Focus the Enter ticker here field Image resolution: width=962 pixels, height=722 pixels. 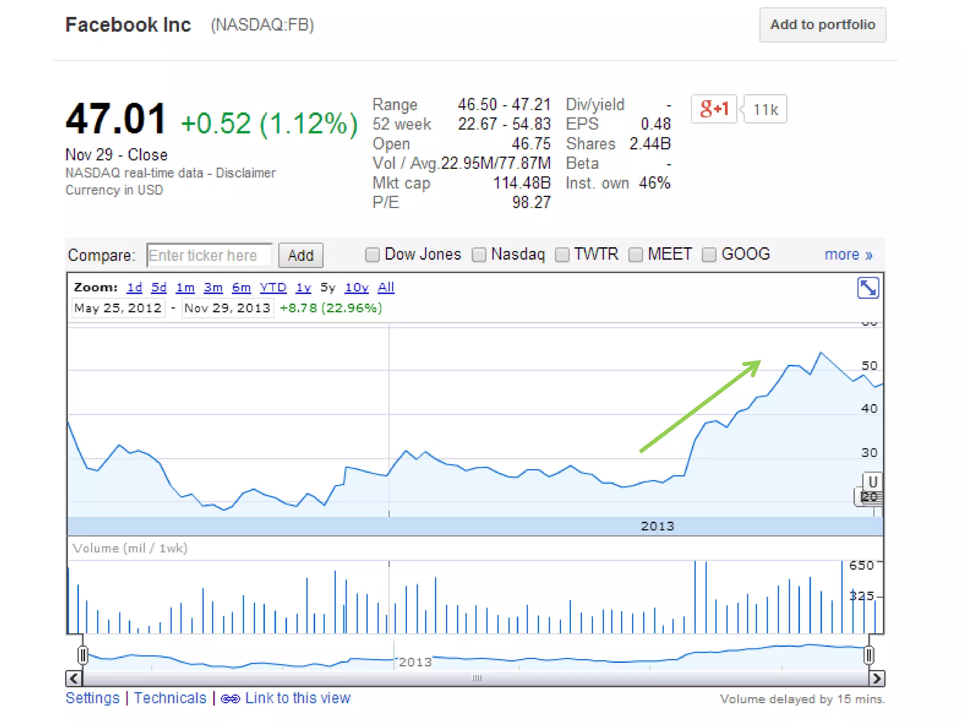[x=209, y=255]
